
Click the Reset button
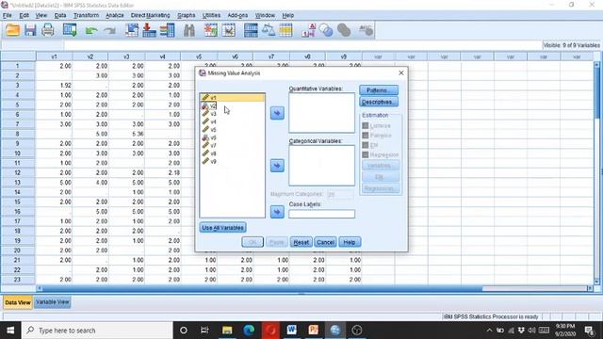tap(301, 242)
